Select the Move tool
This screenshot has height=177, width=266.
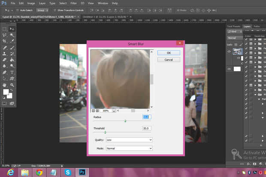(x=12, y=29)
